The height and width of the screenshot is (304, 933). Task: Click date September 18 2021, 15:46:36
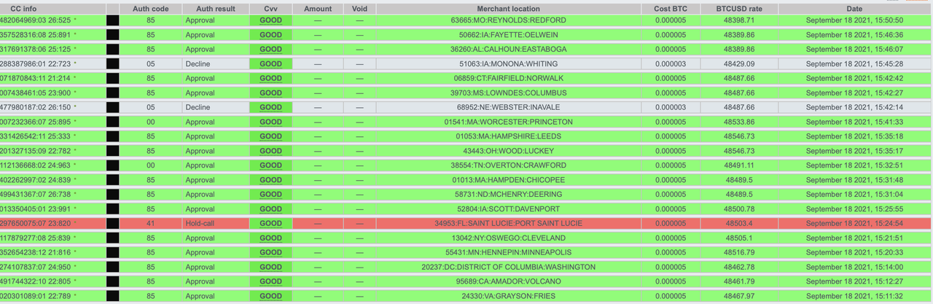[x=854, y=35]
